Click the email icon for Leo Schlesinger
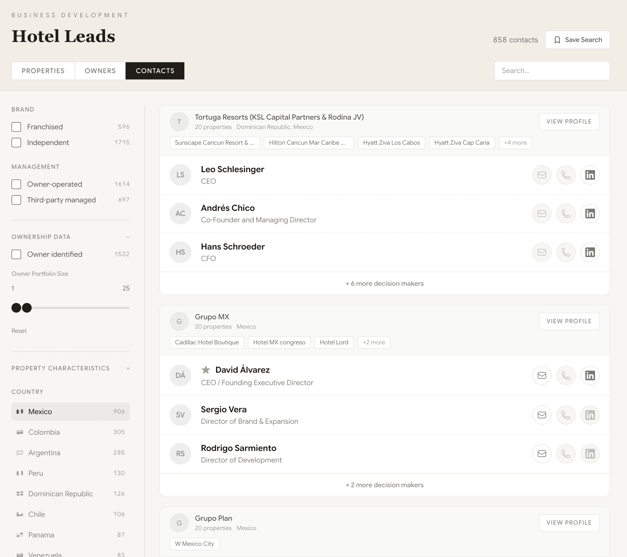The image size is (627, 557). pos(542,175)
